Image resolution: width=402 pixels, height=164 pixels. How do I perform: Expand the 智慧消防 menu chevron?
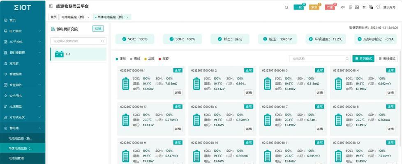coord(39,85)
